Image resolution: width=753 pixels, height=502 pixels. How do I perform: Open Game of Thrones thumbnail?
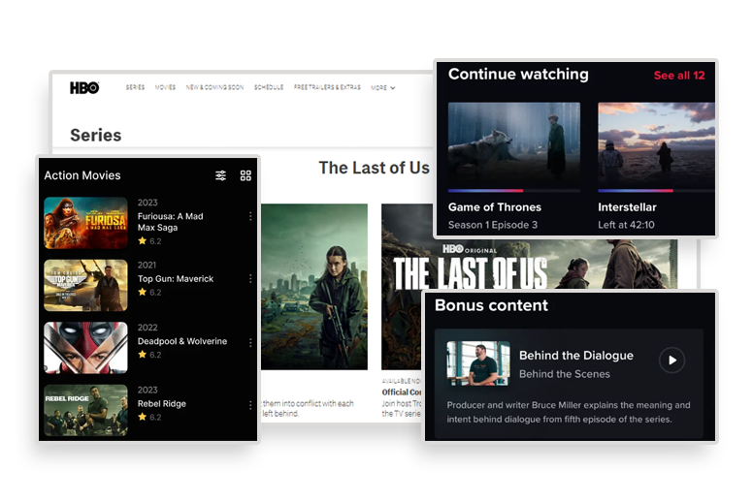coord(514,144)
